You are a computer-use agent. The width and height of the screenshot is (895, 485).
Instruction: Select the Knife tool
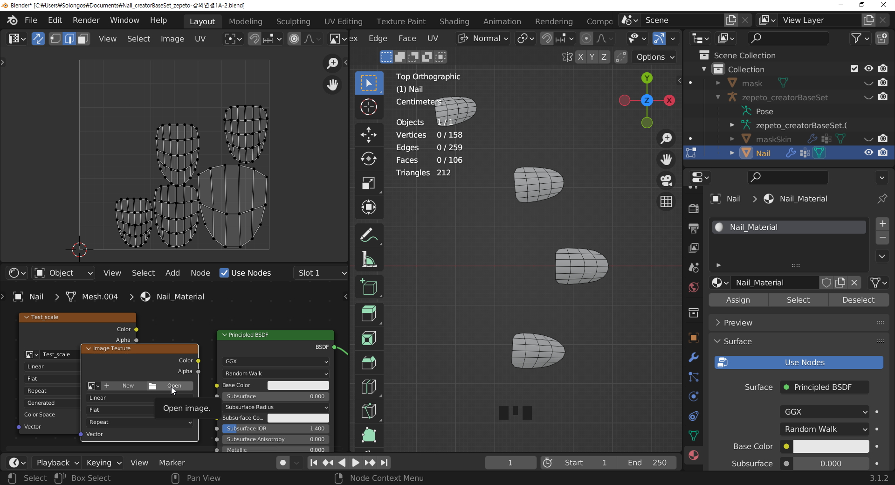click(x=369, y=411)
